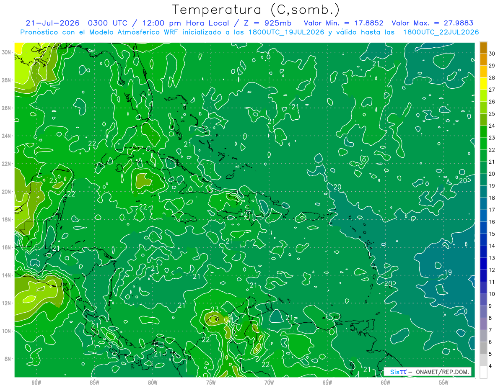Click the color scale value "27"
503x388 pixels.
(493, 90)
